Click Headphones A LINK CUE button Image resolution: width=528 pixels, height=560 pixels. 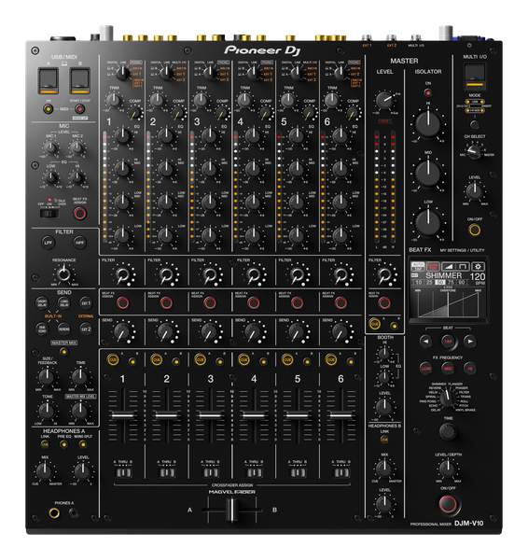pos(45,444)
